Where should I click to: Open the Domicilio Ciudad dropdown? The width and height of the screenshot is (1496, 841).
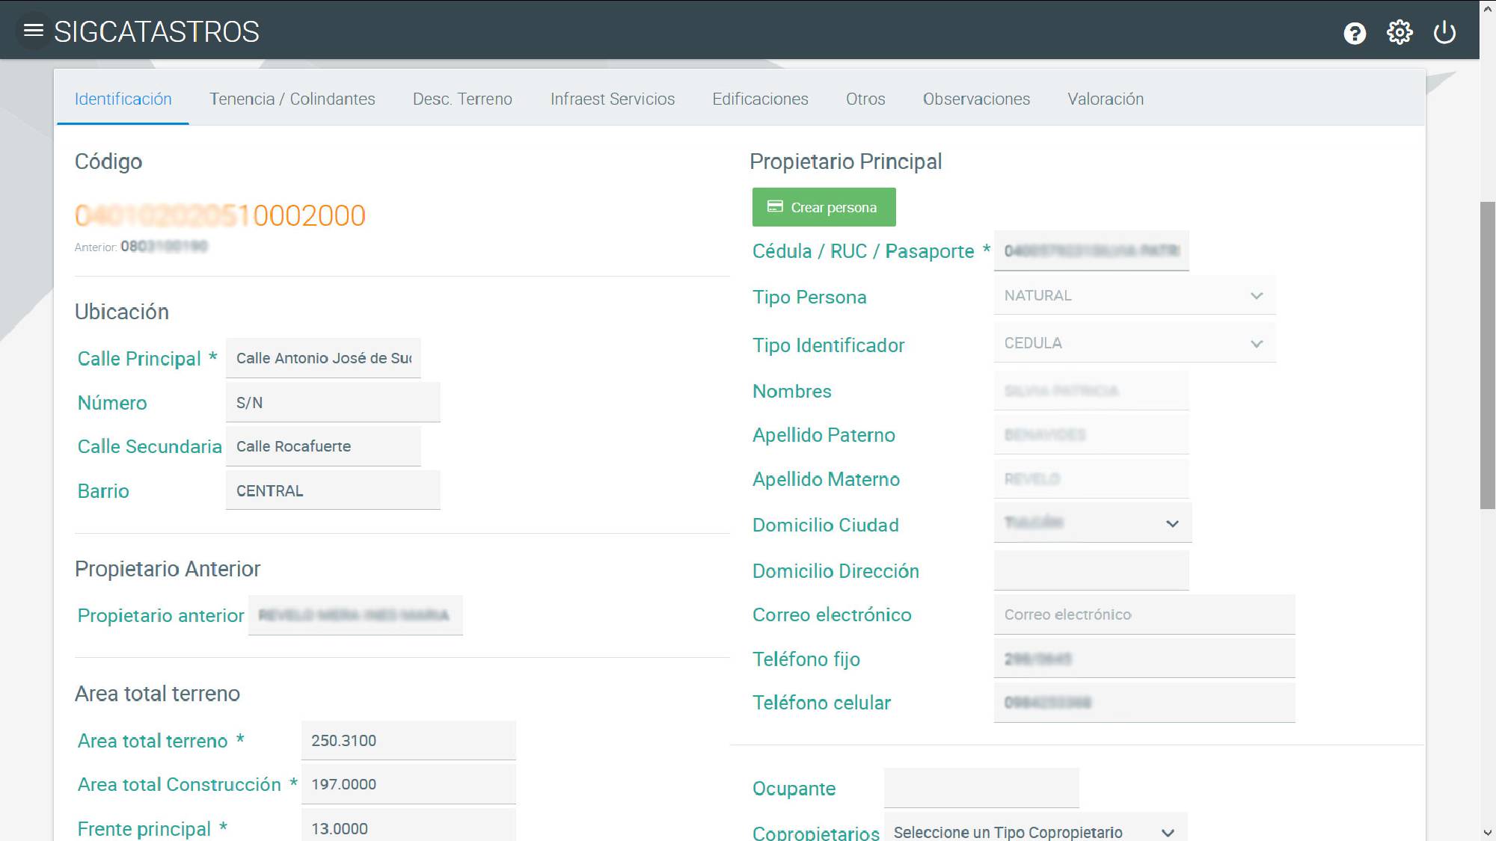(x=1092, y=523)
